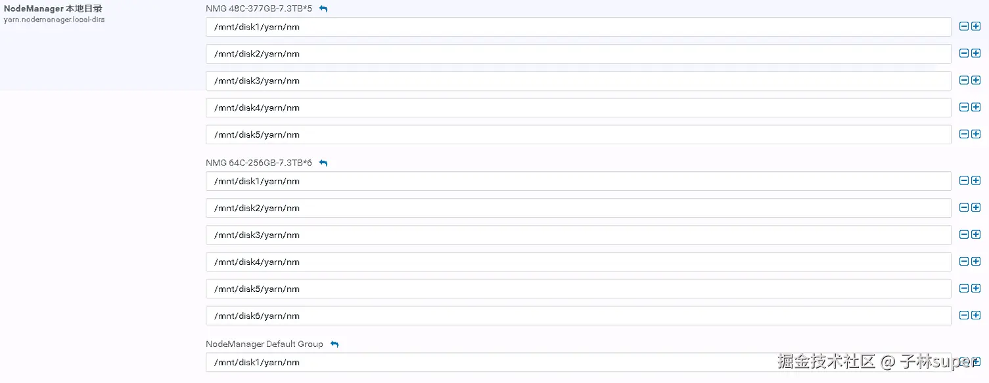
Task: Add path after disk3 in 48C-377GB group
Action: pyautogui.click(x=976, y=81)
